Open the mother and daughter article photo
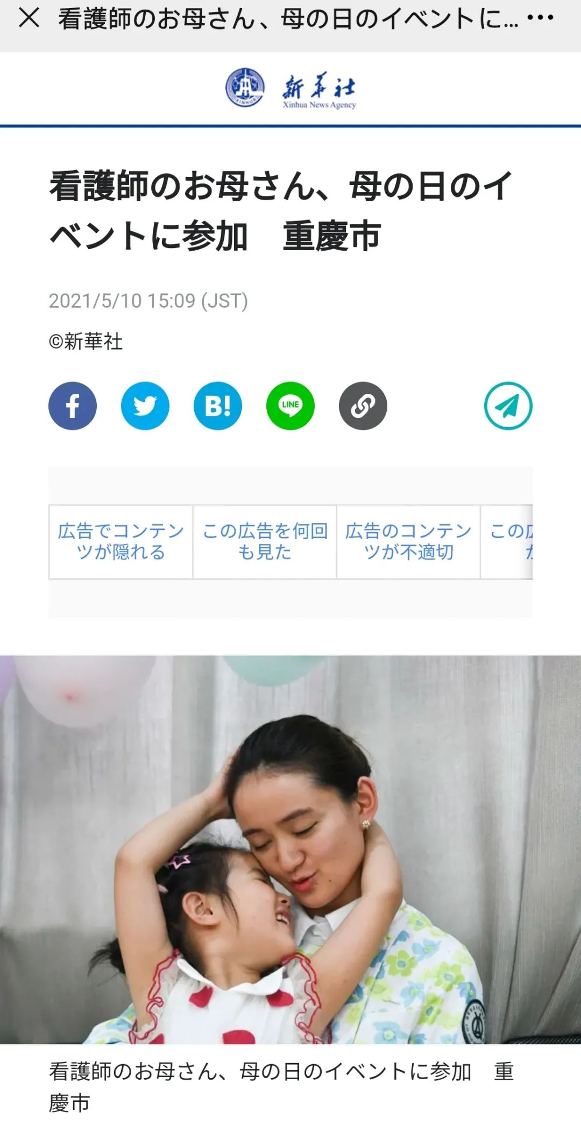 click(x=290, y=849)
